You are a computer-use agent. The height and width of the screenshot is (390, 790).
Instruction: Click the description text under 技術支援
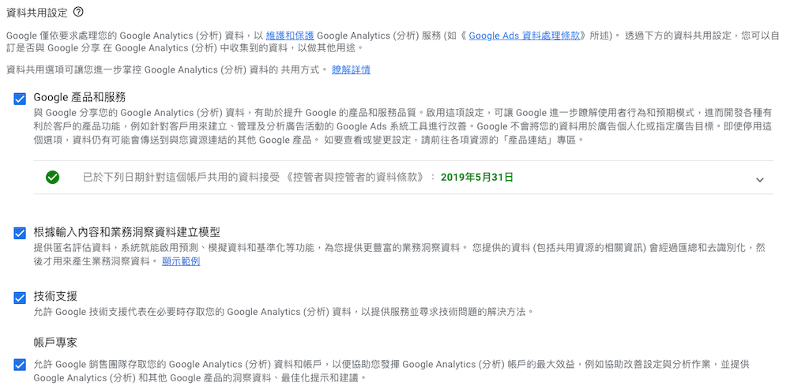coord(283,312)
